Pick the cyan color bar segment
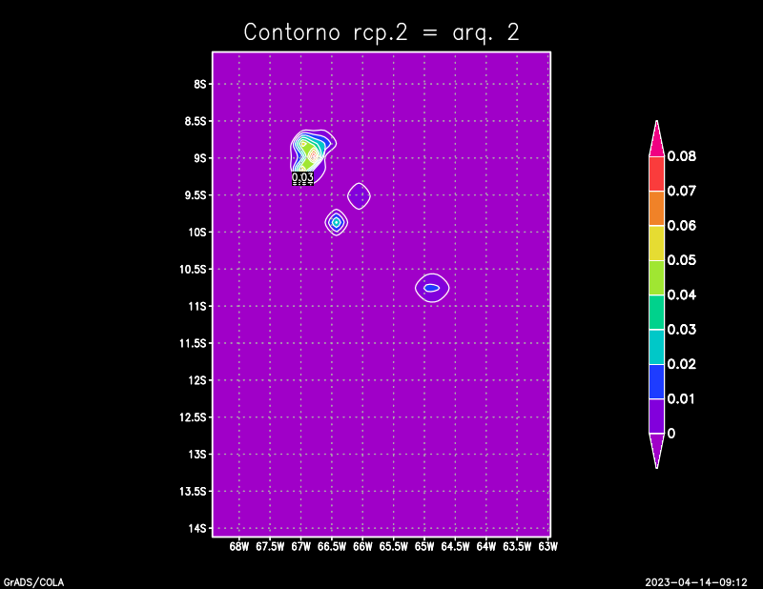The image size is (763, 589). point(656,346)
